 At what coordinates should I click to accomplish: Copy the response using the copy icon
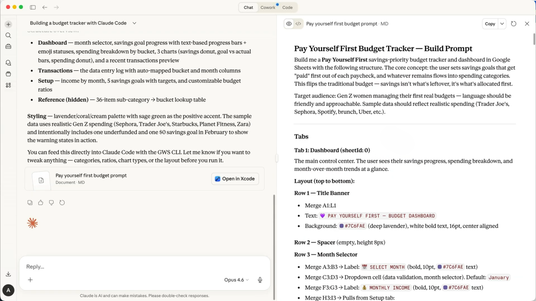(30, 202)
